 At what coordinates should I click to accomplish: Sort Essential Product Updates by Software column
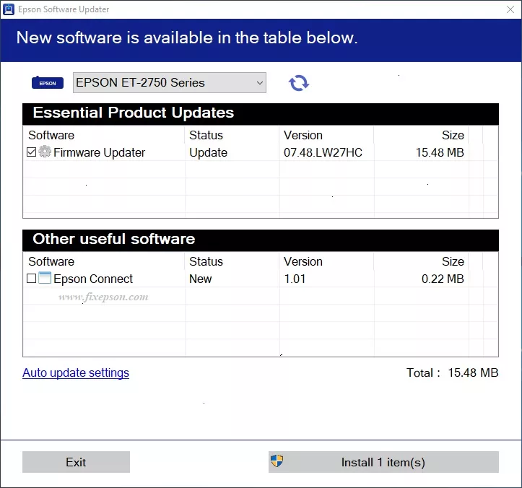pyautogui.click(x=51, y=135)
